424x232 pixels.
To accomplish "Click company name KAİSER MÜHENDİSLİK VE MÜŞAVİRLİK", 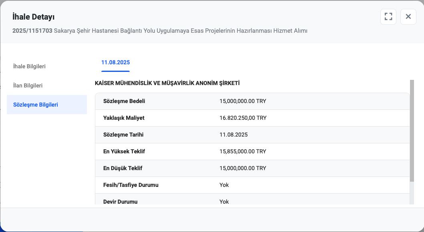I will pyautogui.click(x=167, y=83).
